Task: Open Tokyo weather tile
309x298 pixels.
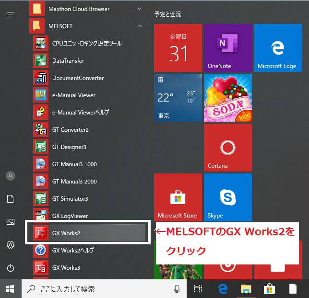Action: pyautogui.click(x=178, y=98)
